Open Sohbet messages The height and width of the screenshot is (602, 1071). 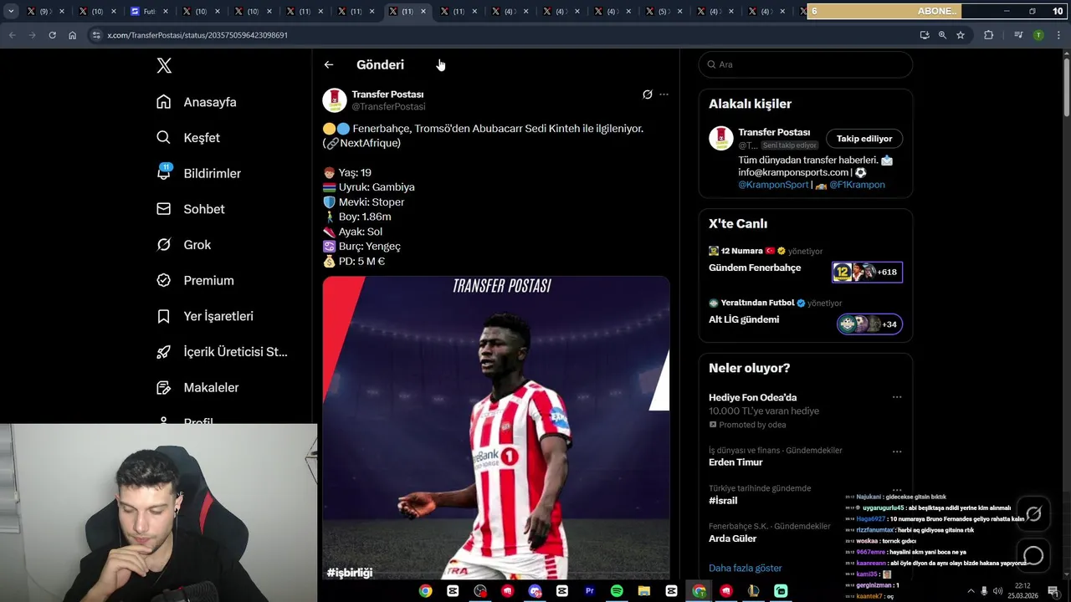(190, 209)
